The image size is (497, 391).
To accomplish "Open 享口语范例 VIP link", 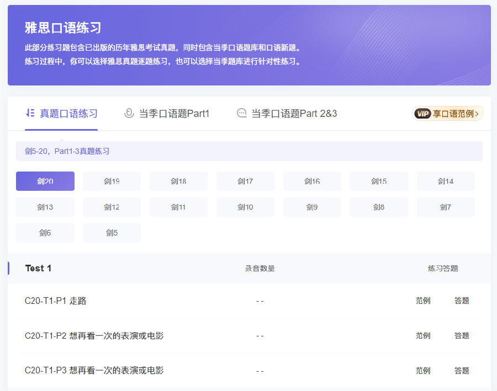I will (455, 114).
